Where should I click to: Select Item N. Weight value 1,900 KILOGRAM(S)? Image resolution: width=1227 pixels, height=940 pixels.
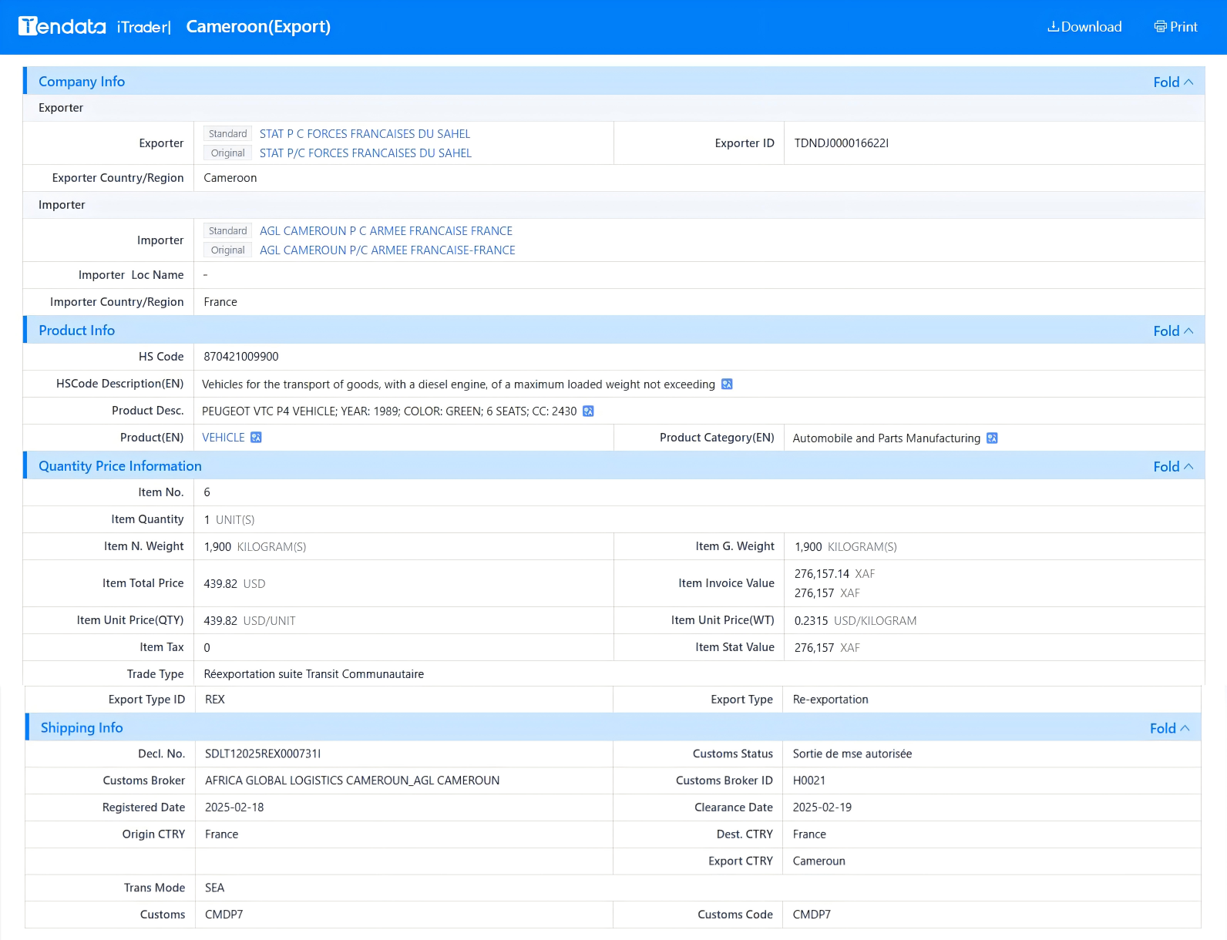click(255, 546)
